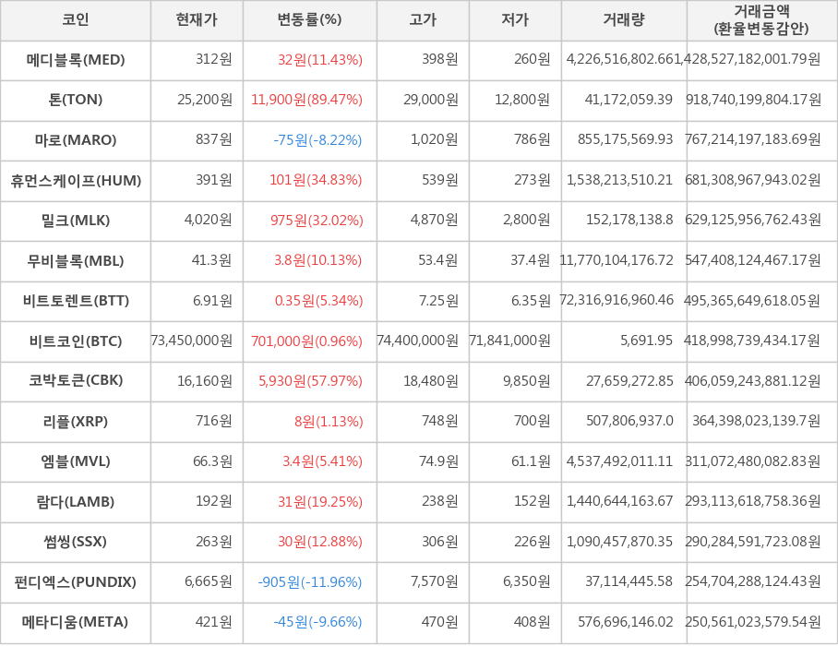This screenshot has width=838, height=646.
Task: Click TON's 11,900원(89.47%) change rate
Action: tap(306, 100)
